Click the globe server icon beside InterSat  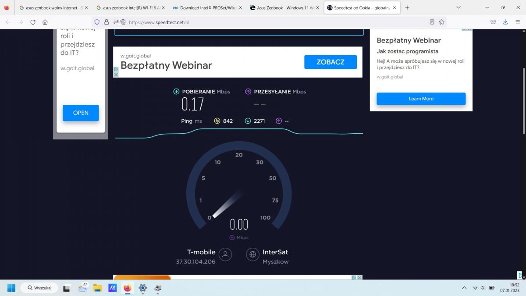coord(252,254)
